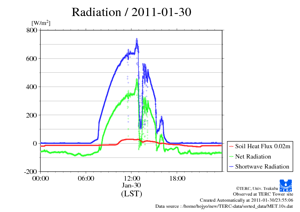300x212 pixels.
Task: Click the "Jan-30" date label
Action: click(131, 185)
